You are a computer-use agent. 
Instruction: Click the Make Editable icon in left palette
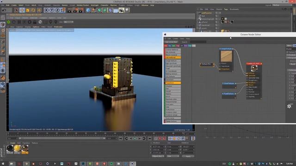click(3, 18)
